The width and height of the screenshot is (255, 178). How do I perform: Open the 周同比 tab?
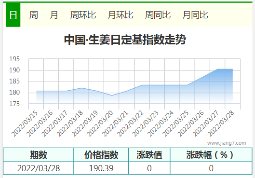coord(158,15)
